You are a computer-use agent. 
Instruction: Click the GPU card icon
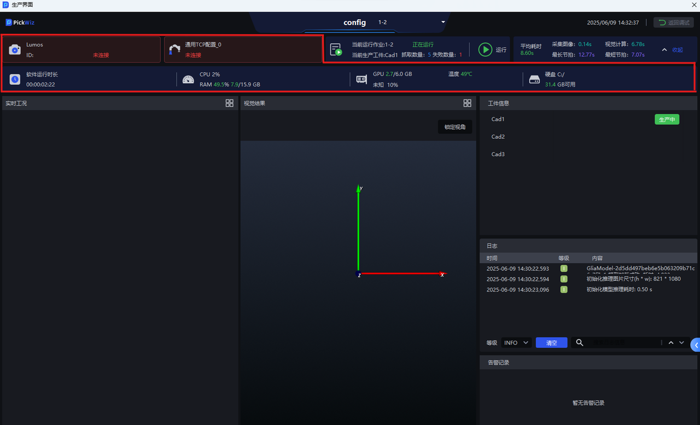pyautogui.click(x=361, y=79)
